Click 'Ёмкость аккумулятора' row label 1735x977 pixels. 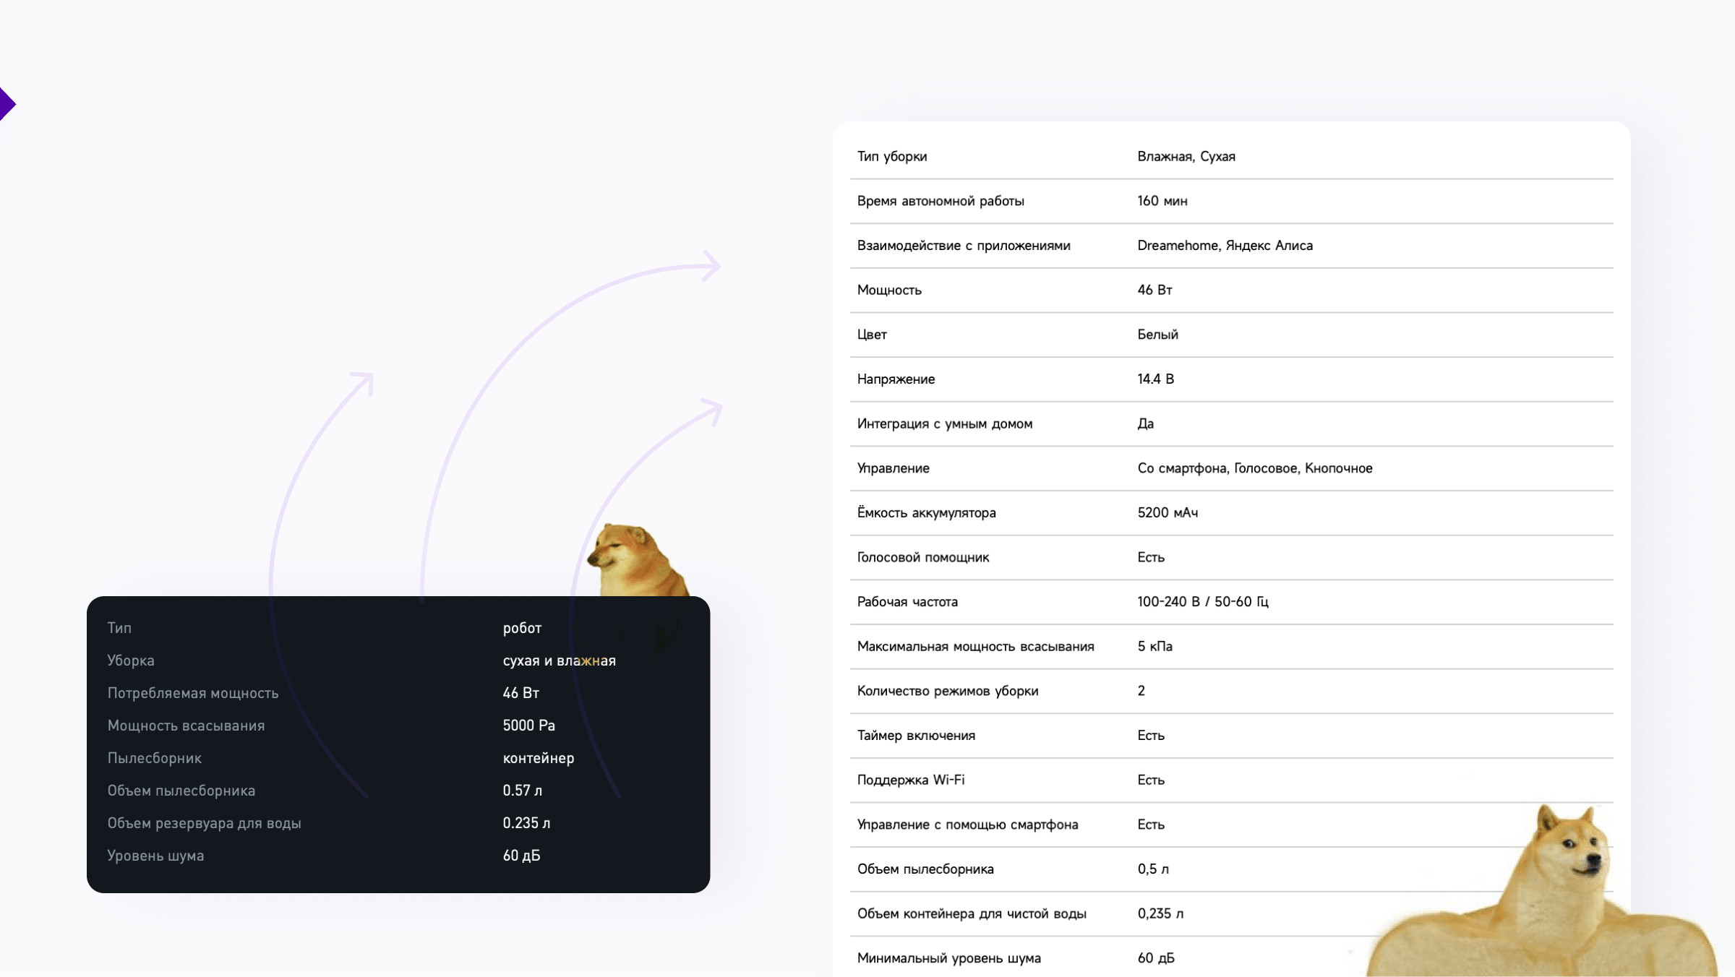coord(926,513)
